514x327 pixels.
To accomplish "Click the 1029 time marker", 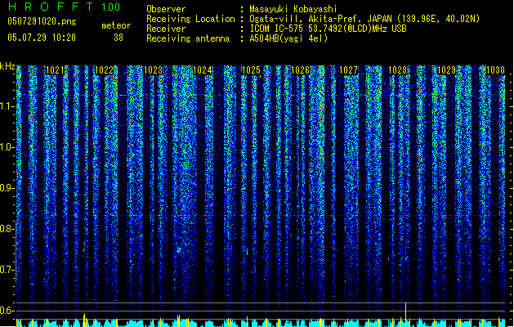I will (x=446, y=70).
